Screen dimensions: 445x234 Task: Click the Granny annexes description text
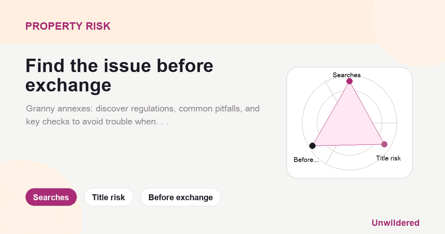[x=143, y=115]
